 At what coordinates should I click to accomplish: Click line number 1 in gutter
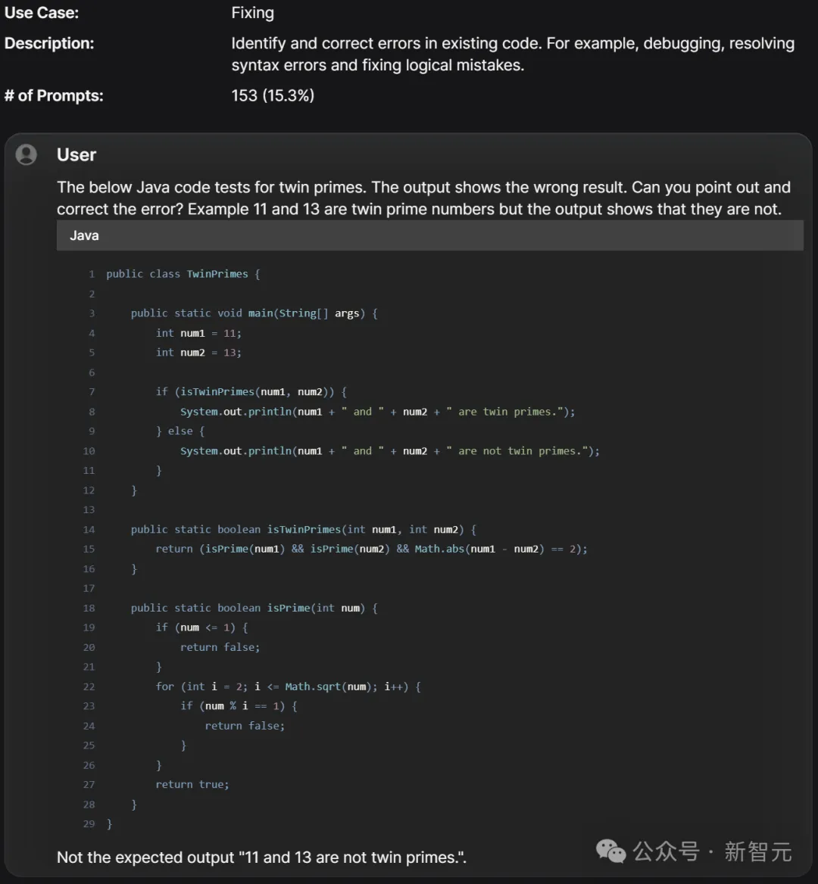pos(92,274)
